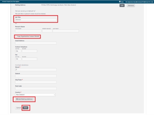
Task: Click the Middle Name(s) field
Action: (x=47, y=31)
